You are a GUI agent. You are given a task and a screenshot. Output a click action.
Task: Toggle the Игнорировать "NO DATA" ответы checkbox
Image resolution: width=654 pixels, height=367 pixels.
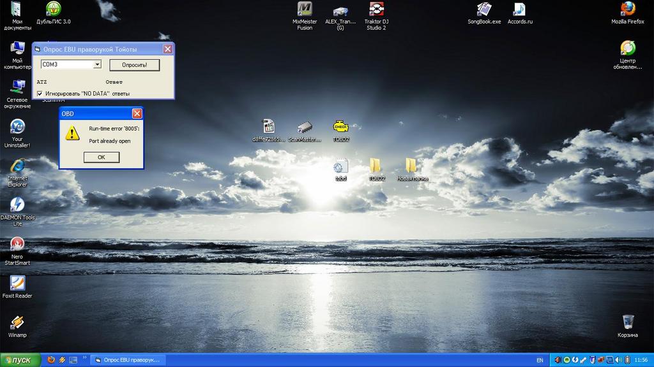[x=40, y=94]
